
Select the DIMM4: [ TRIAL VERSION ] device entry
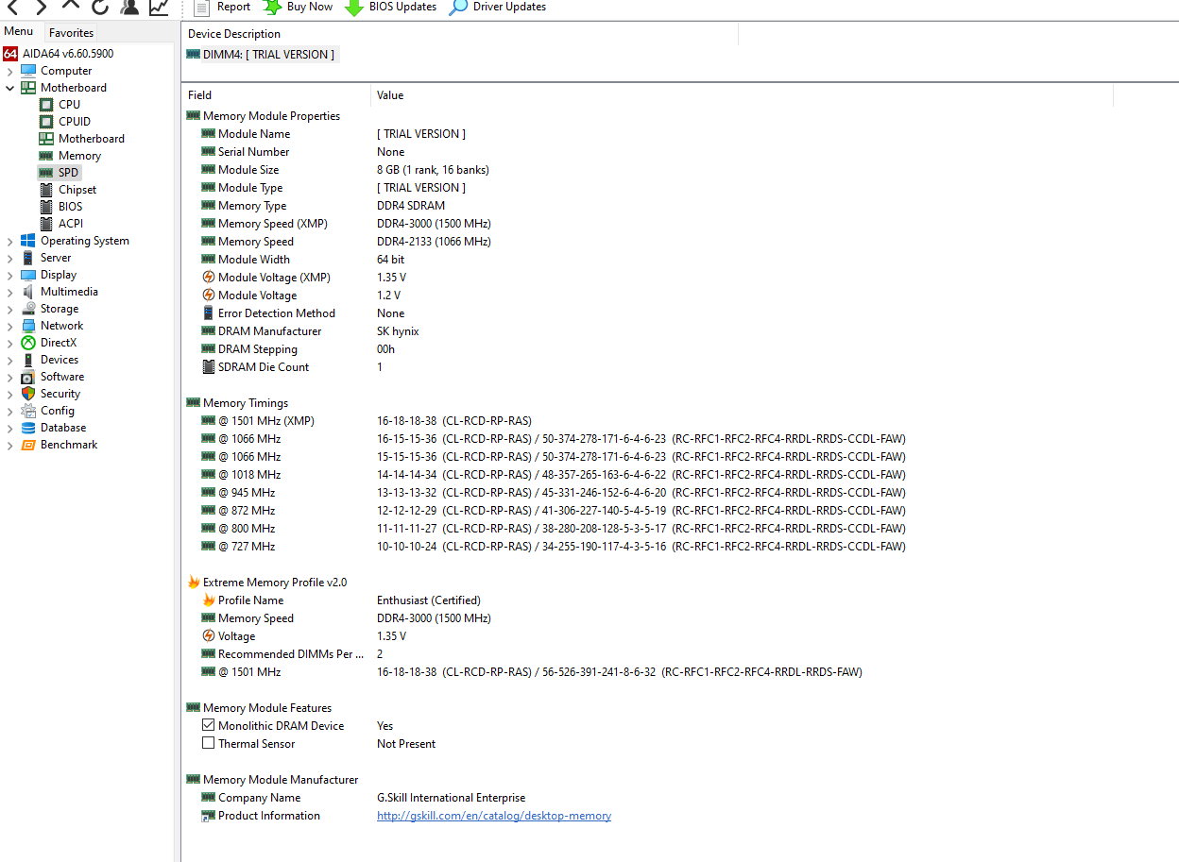click(x=261, y=55)
